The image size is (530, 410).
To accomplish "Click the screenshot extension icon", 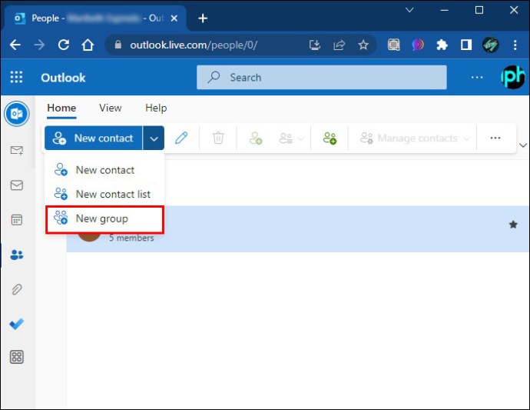I will click(x=393, y=45).
